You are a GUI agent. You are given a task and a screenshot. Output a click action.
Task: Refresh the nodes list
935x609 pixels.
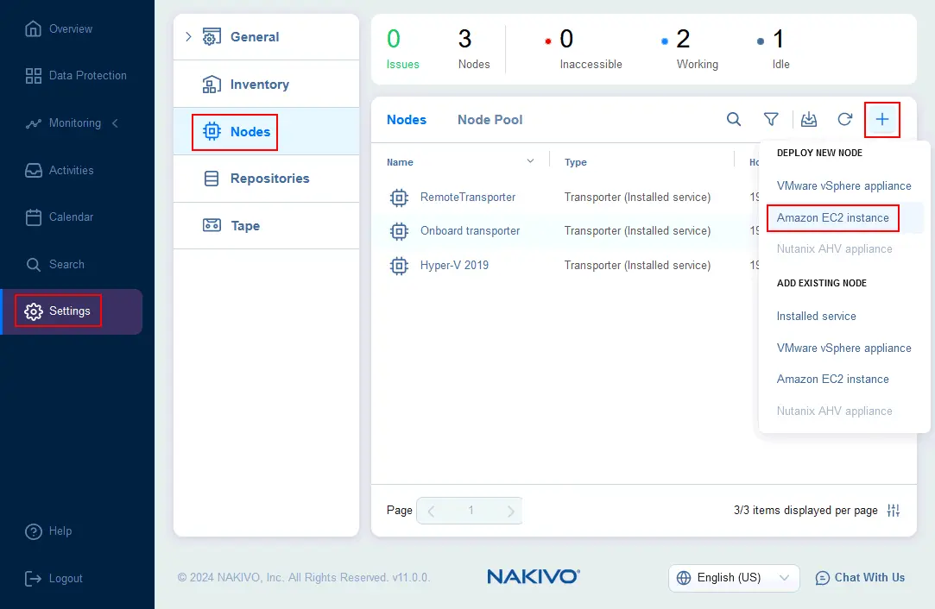click(x=845, y=119)
